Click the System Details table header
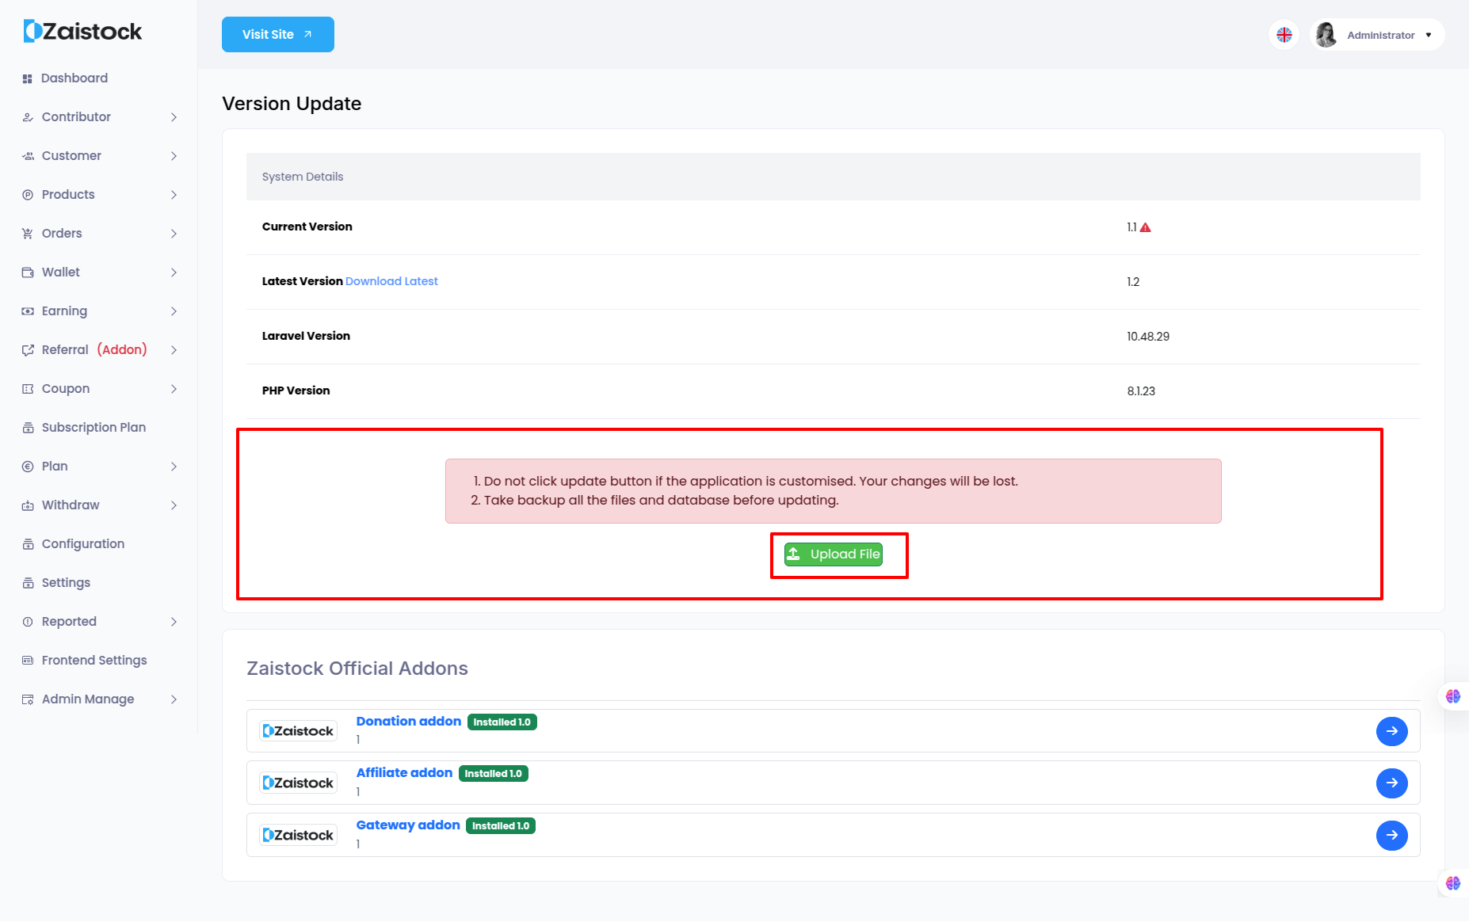The width and height of the screenshot is (1469, 922). coord(834,177)
